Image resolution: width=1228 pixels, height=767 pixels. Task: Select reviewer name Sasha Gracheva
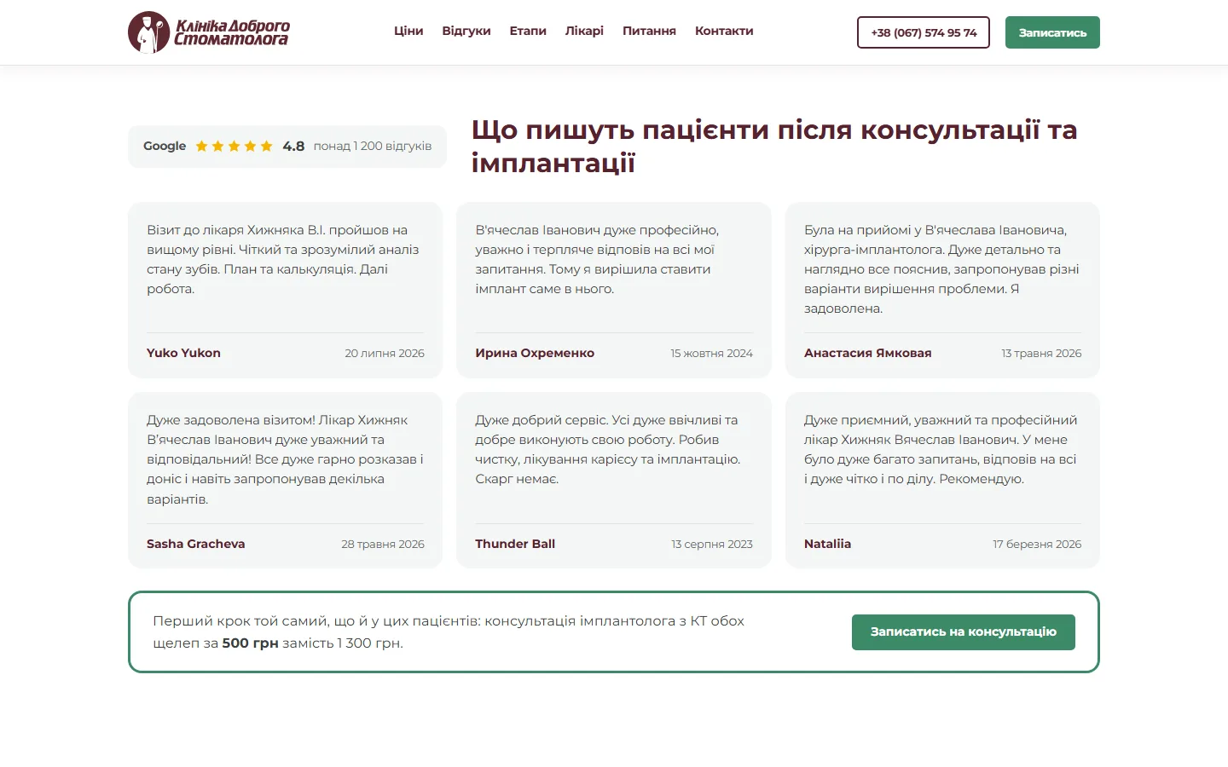(196, 544)
